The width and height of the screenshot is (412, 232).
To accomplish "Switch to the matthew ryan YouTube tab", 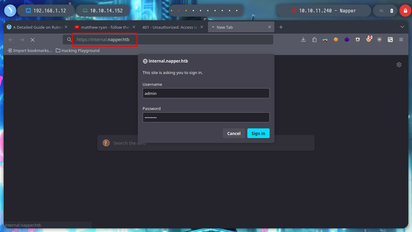I will point(105,27).
